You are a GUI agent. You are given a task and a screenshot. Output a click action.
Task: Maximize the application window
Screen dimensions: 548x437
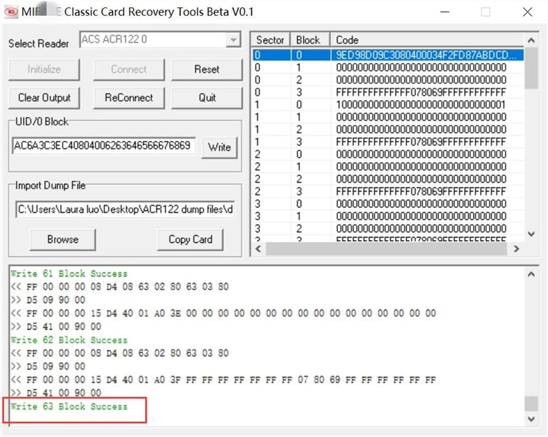(x=486, y=12)
